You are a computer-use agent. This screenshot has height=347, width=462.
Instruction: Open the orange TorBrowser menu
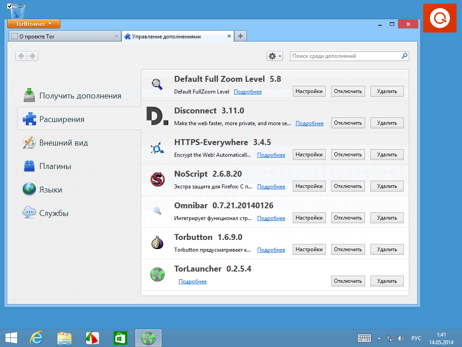tap(33, 24)
